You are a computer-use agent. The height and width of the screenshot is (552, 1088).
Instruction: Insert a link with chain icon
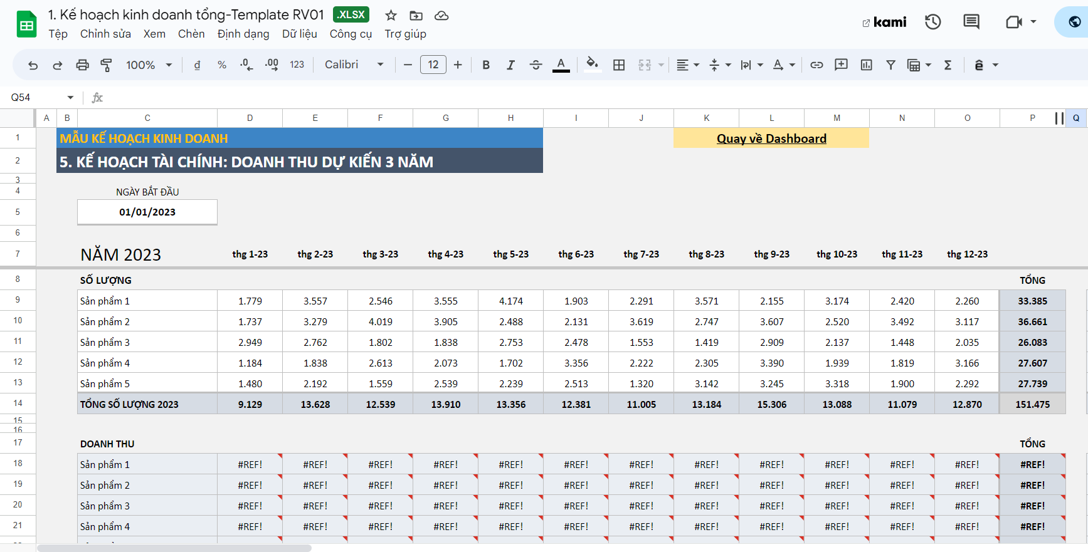816,65
